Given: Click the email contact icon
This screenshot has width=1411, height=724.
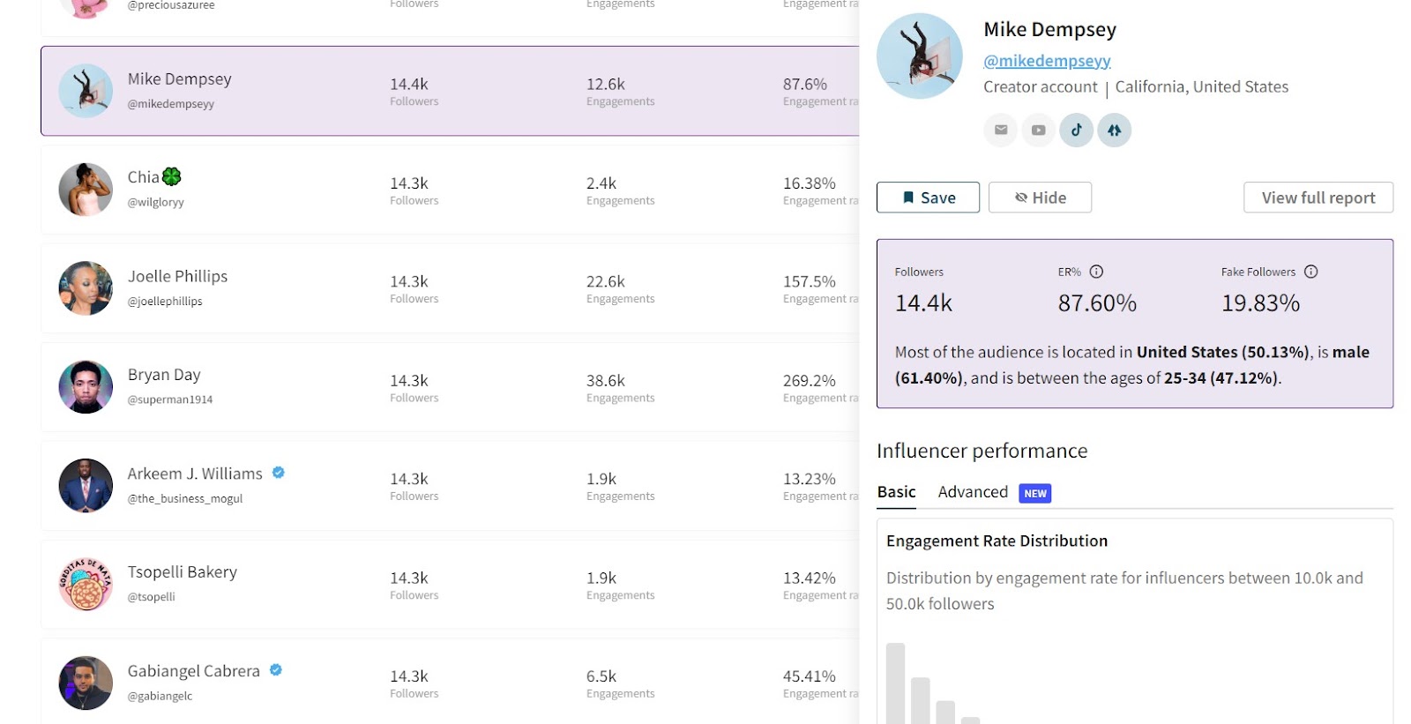Looking at the screenshot, I should click(x=1000, y=131).
